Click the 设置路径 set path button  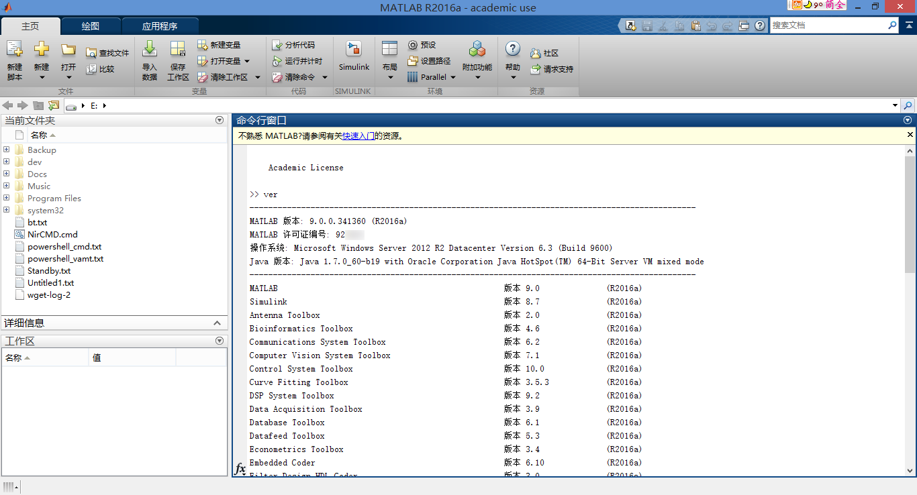429,61
